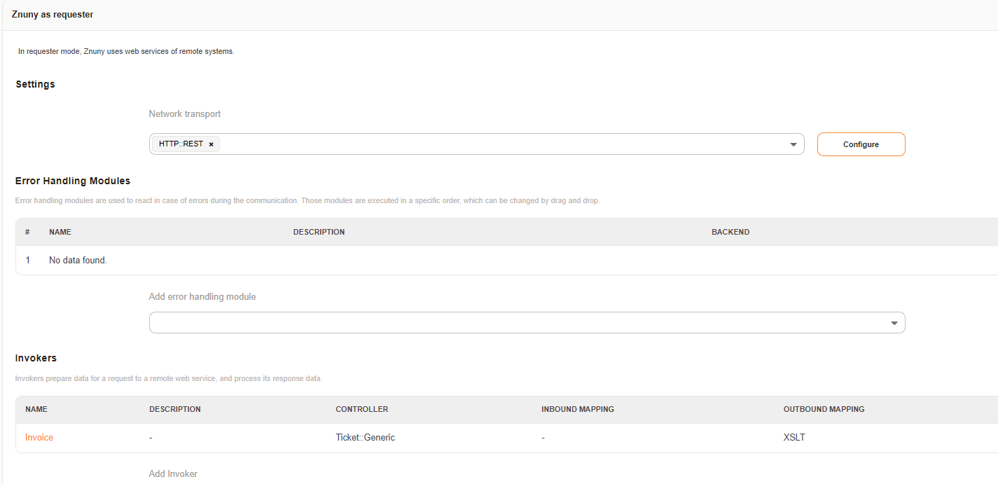Collapse the Znuny as requester panel header
This screenshot has height=484, width=998.
pyautogui.click(x=53, y=15)
